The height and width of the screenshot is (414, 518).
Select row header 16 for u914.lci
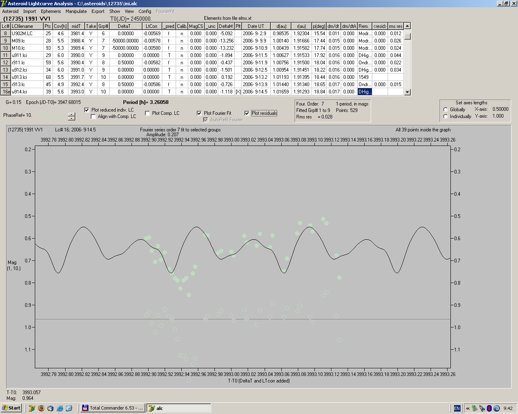[6, 92]
